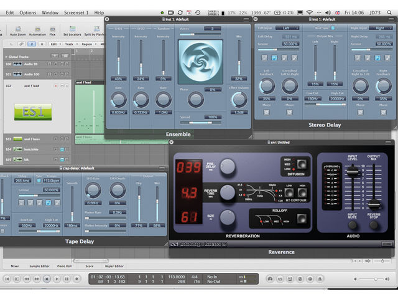Viewport: 398px width, 299px height.
Task: Click the Auto Zoom toolbar icon
Action: point(18,29)
